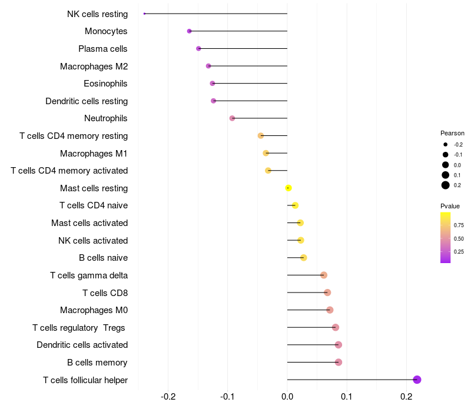This screenshot has width=471, height=412.
Task: Click the NK cells resting data point
Action: point(144,14)
